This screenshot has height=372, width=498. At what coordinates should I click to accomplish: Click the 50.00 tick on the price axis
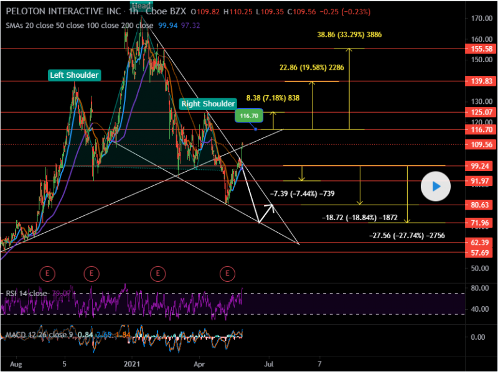479,268
